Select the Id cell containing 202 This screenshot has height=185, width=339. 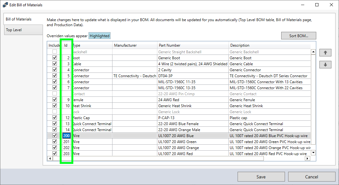[x=67, y=148]
